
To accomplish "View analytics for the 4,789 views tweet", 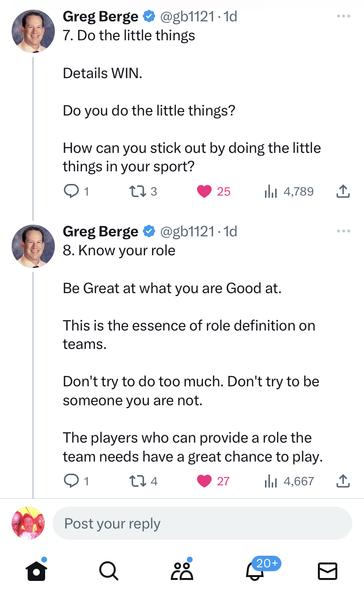I will point(270,192).
